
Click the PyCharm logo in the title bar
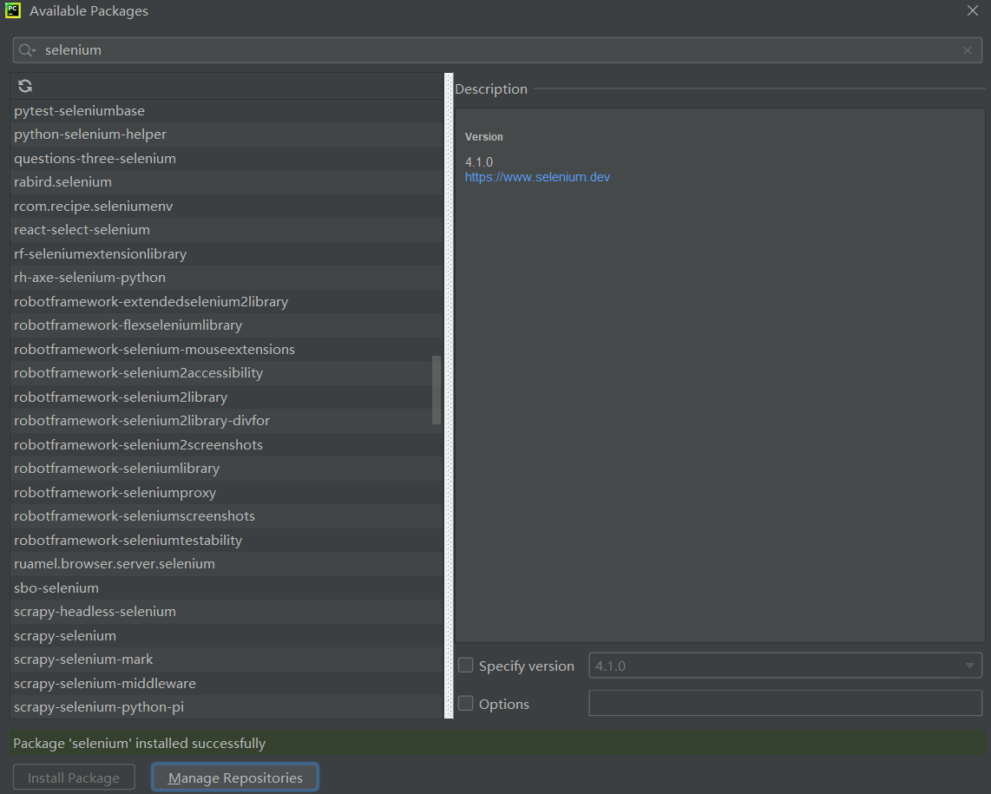point(13,10)
